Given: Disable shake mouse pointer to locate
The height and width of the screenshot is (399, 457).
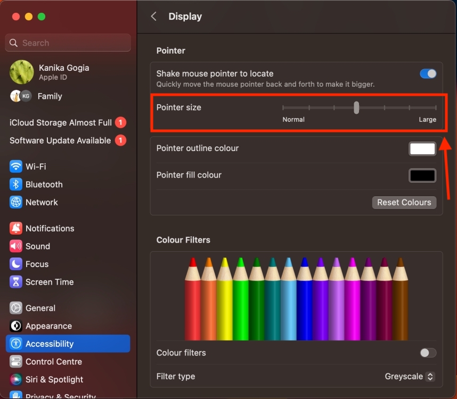Looking at the screenshot, I should 428,73.
